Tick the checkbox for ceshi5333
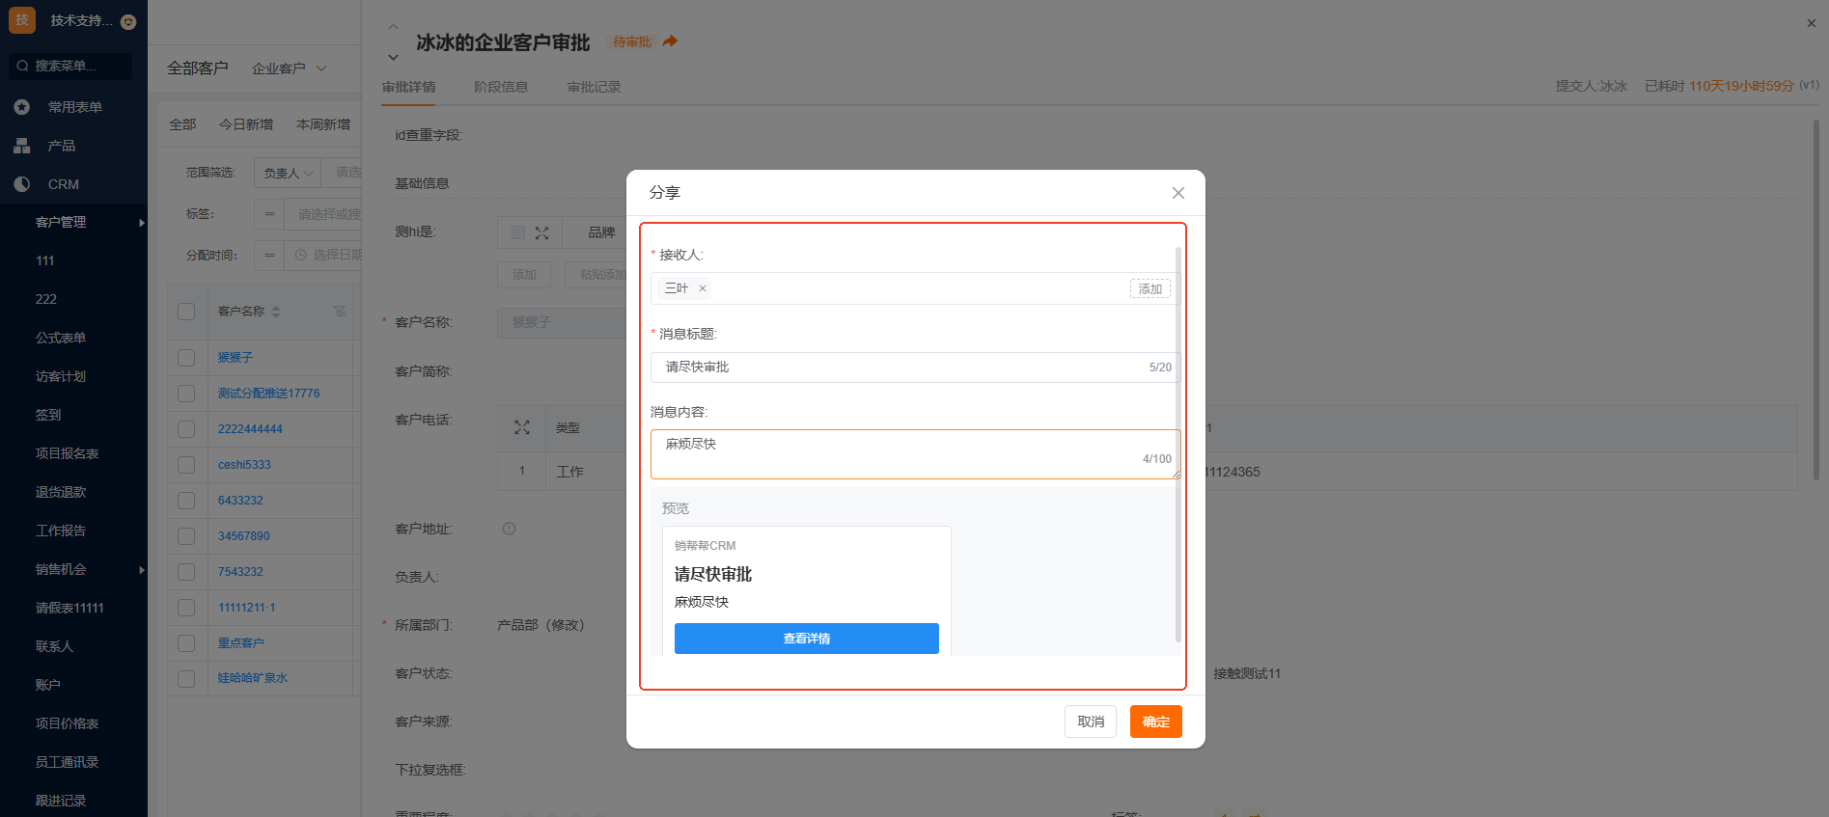The height and width of the screenshot is (817, 1829). [x=186, y=465]
